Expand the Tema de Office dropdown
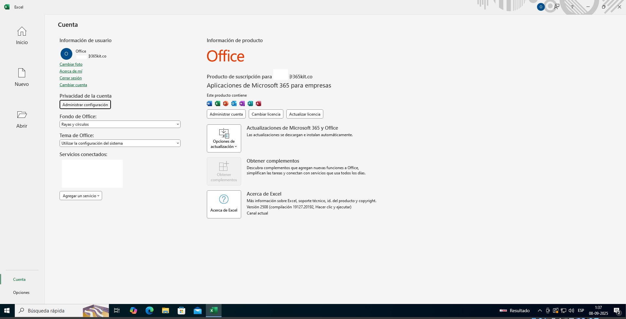The height and width of the screenshot is (319, 626). click(120, 143)
